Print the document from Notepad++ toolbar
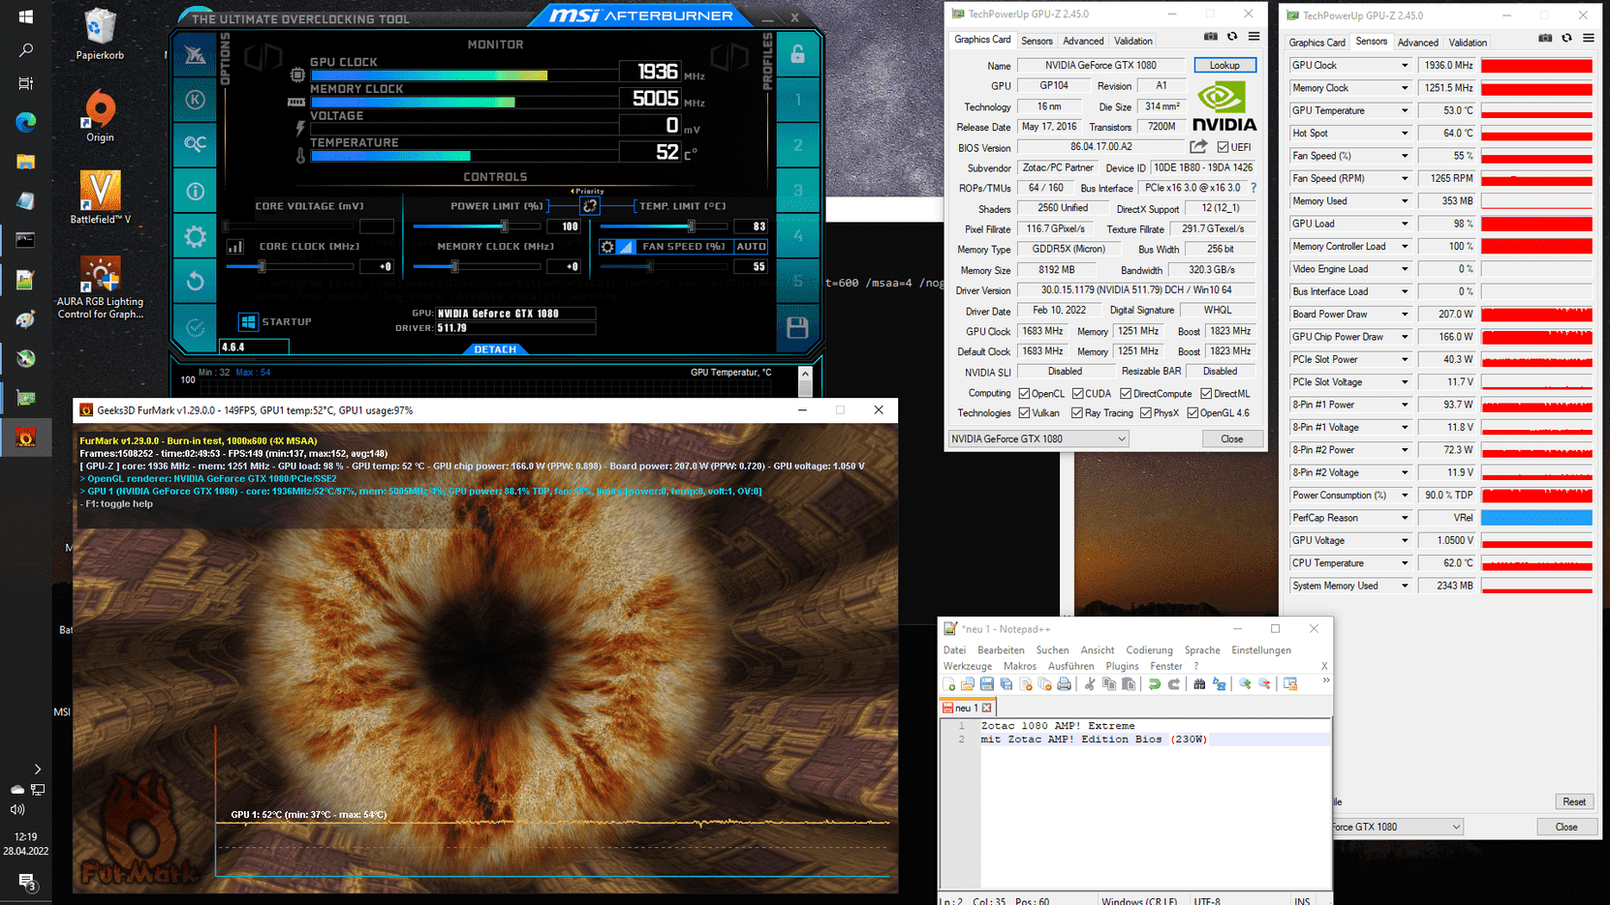The width and height of the screenshot is (1610, 905). tap(1065, 684)
